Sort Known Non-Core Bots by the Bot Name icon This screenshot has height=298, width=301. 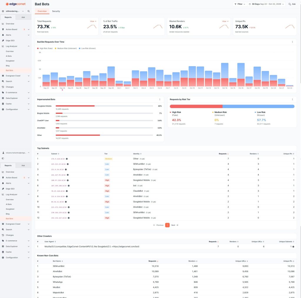point(62,261)
